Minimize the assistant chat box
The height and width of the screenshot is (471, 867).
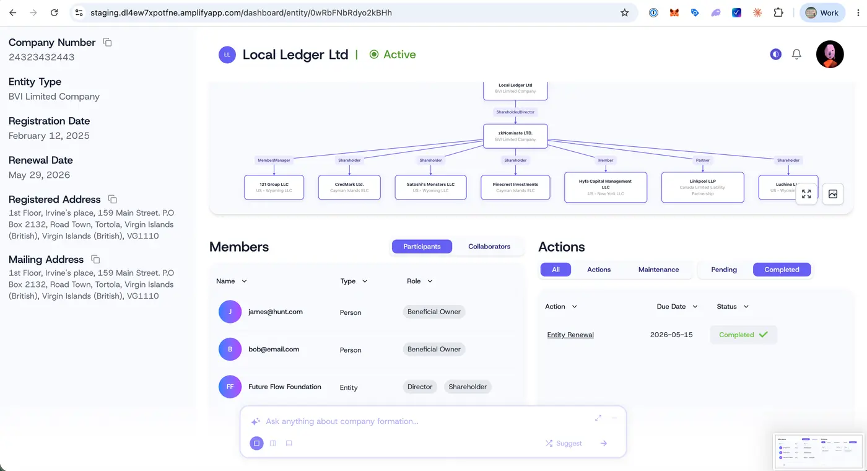click(614, 418)
